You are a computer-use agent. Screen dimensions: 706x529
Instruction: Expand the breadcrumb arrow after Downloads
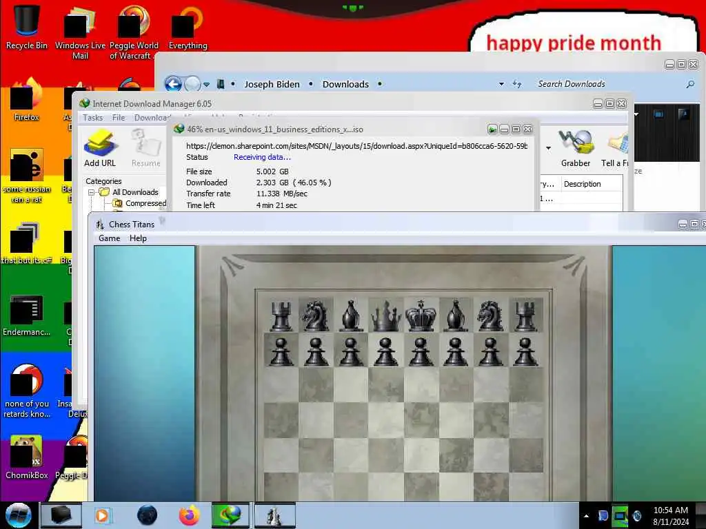(380, 84)
